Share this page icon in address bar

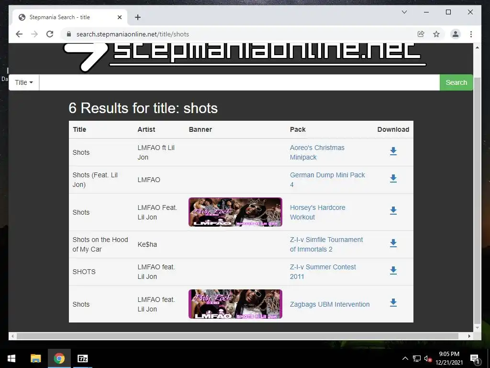pyautogui.click(x=421, y=34)
